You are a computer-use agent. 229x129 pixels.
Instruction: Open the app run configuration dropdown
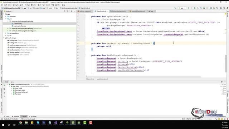182,8
